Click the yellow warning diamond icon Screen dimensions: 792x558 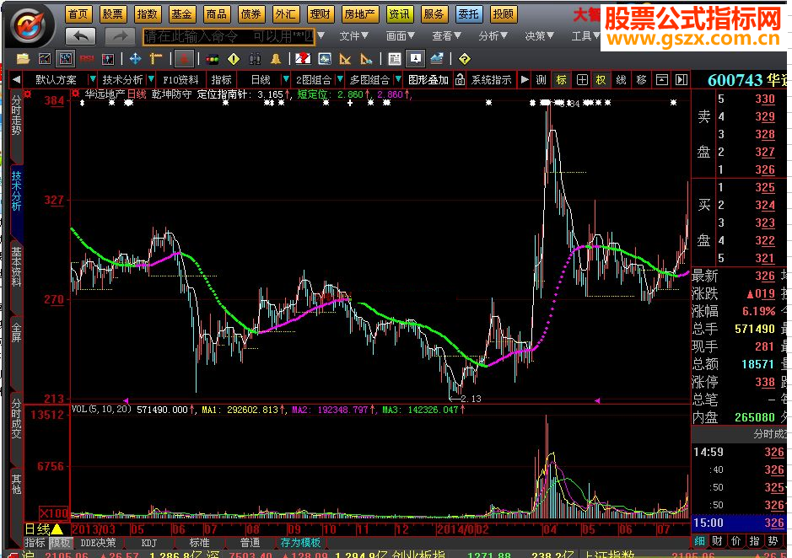coord(233,58)
